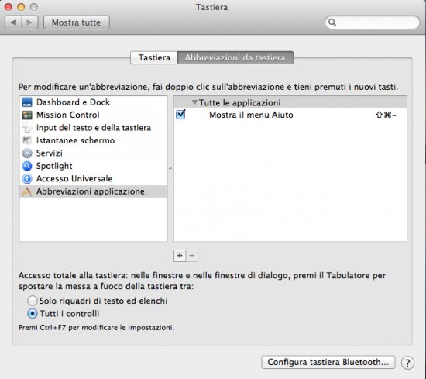
Task: Select Istantanee schermo label in list
Action: coord(76,140)
